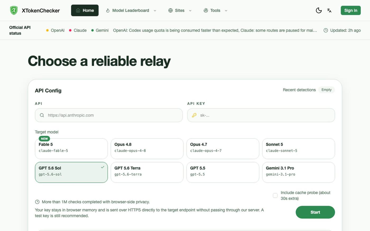Select the Opus 4.8 target model
The height and width of the screenshot is (231, 370).
147,149
